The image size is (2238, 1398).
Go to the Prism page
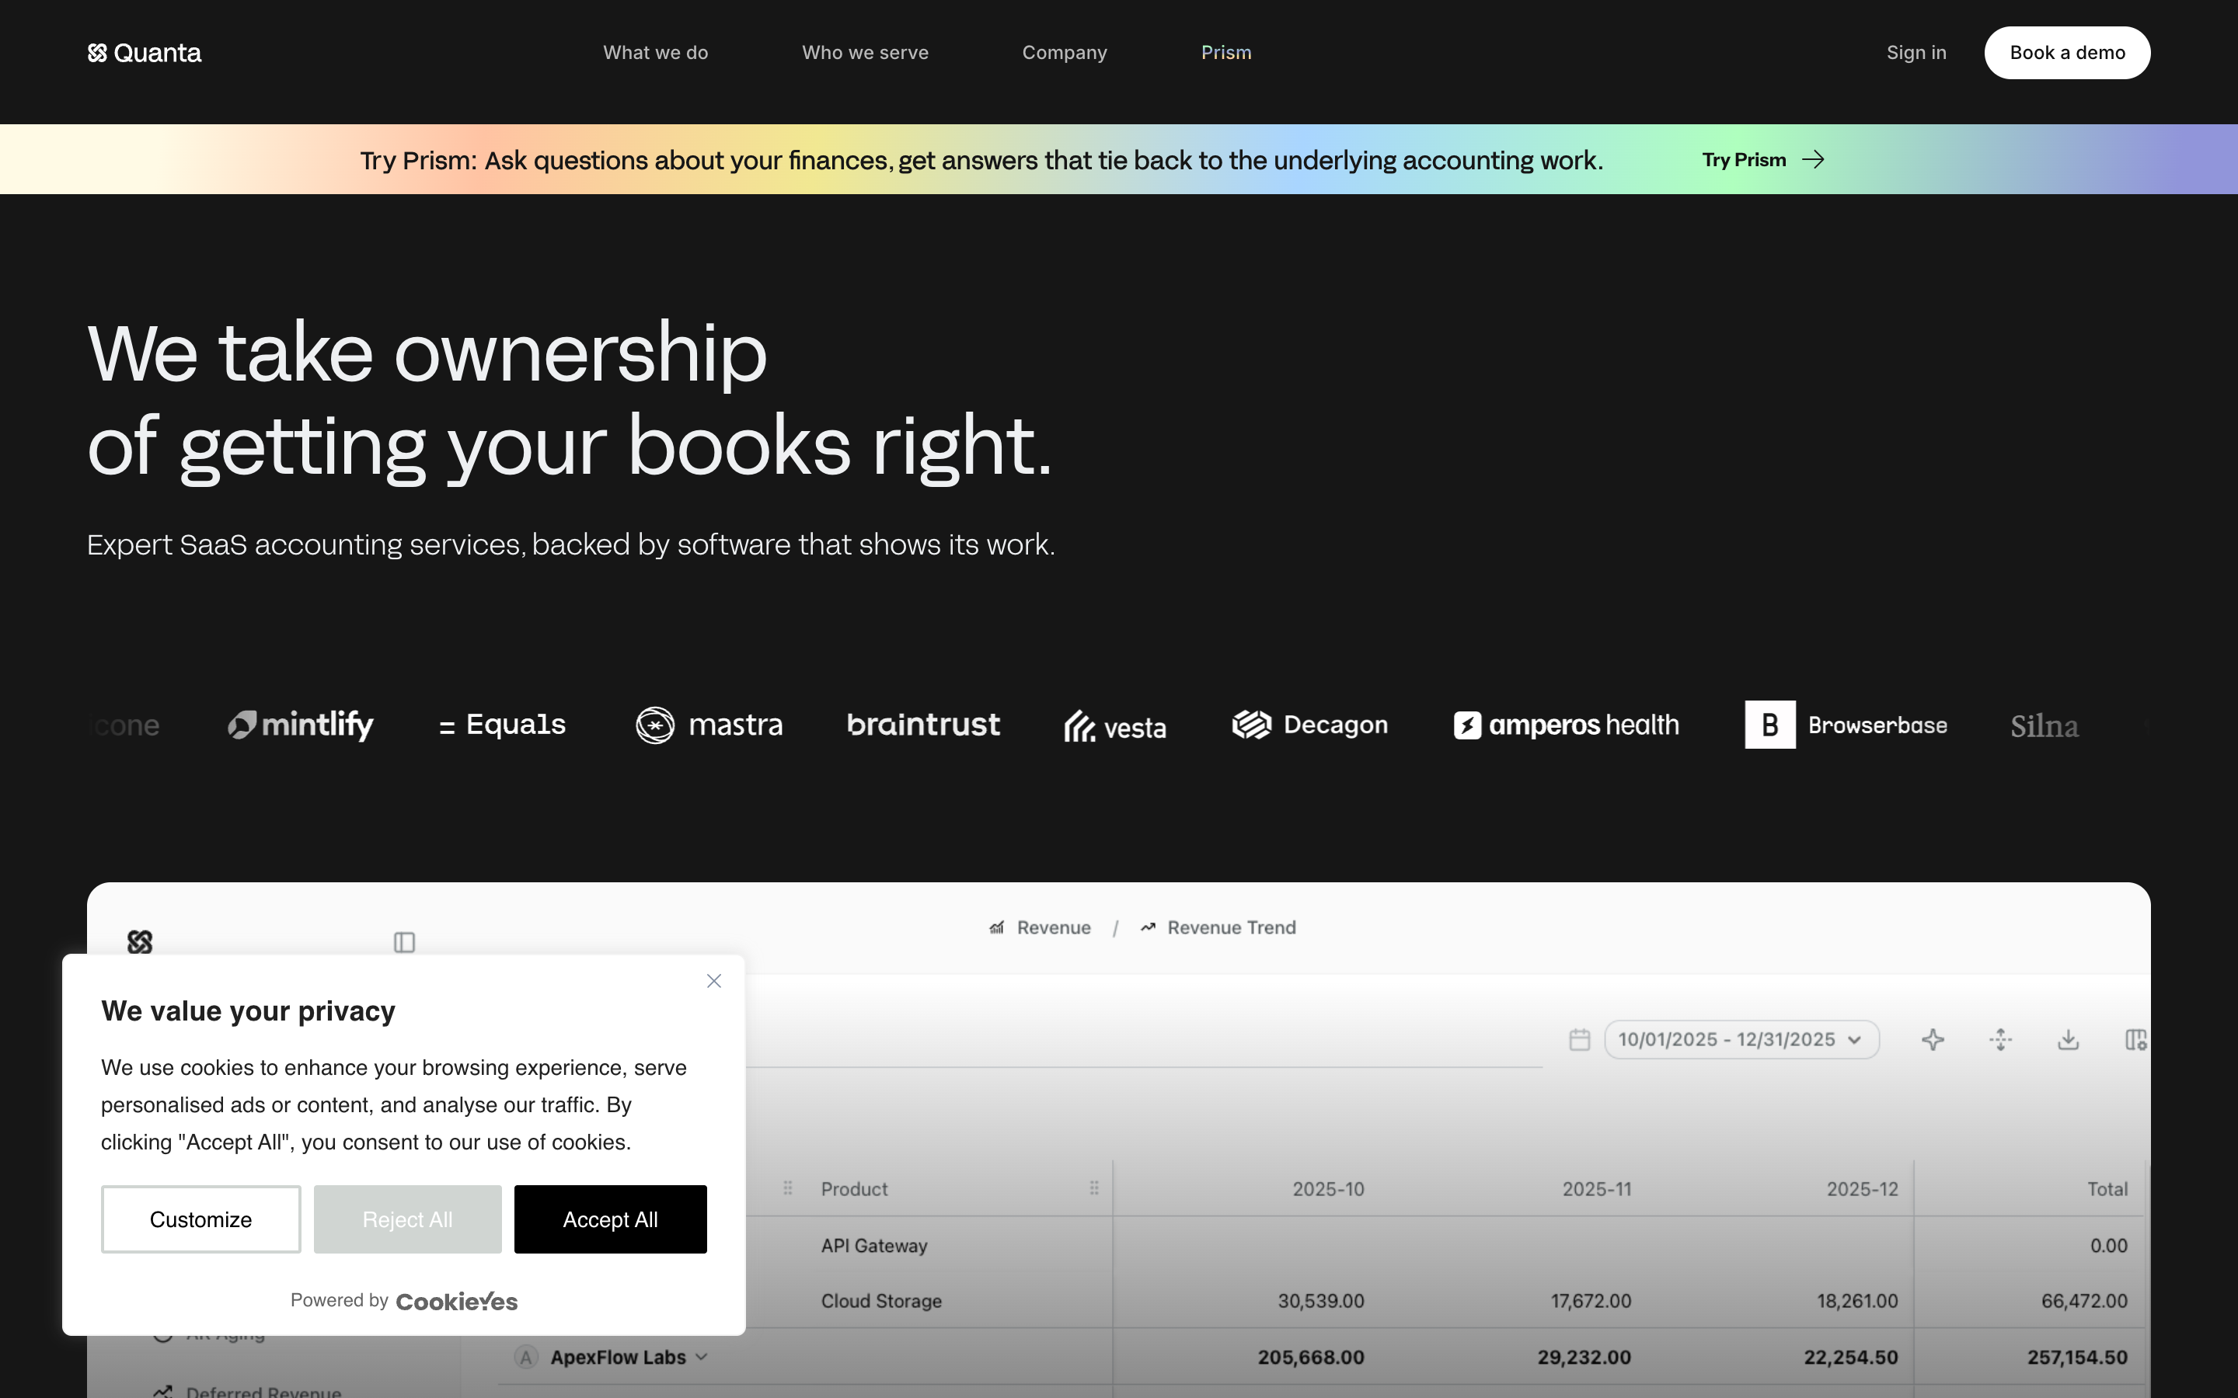(x=1225, y=53)
